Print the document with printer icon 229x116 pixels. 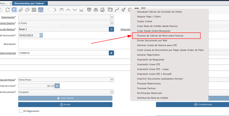[102, 10]
